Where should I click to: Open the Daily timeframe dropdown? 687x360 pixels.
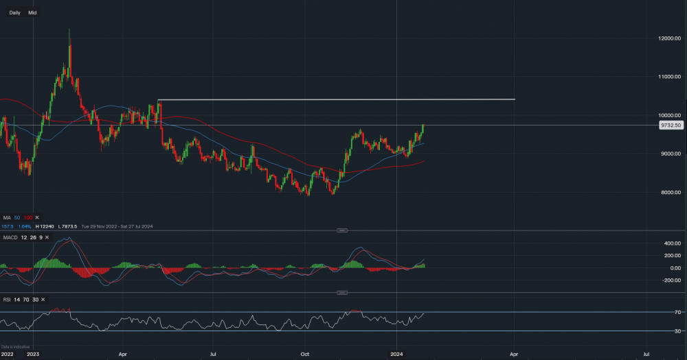[14, 12]
